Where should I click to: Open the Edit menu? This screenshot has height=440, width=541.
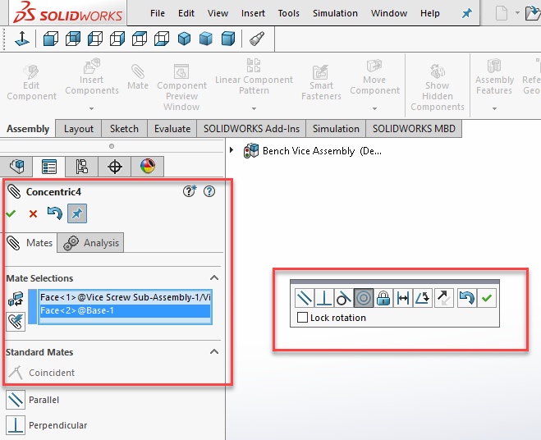pyautogui.click(x=186, y=13)
